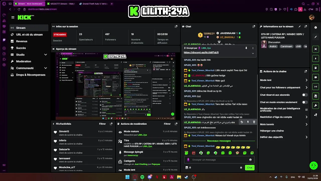Click Héberger une chaîne
The height and width of the screenshot is (181, 321).
pos(272,131)
